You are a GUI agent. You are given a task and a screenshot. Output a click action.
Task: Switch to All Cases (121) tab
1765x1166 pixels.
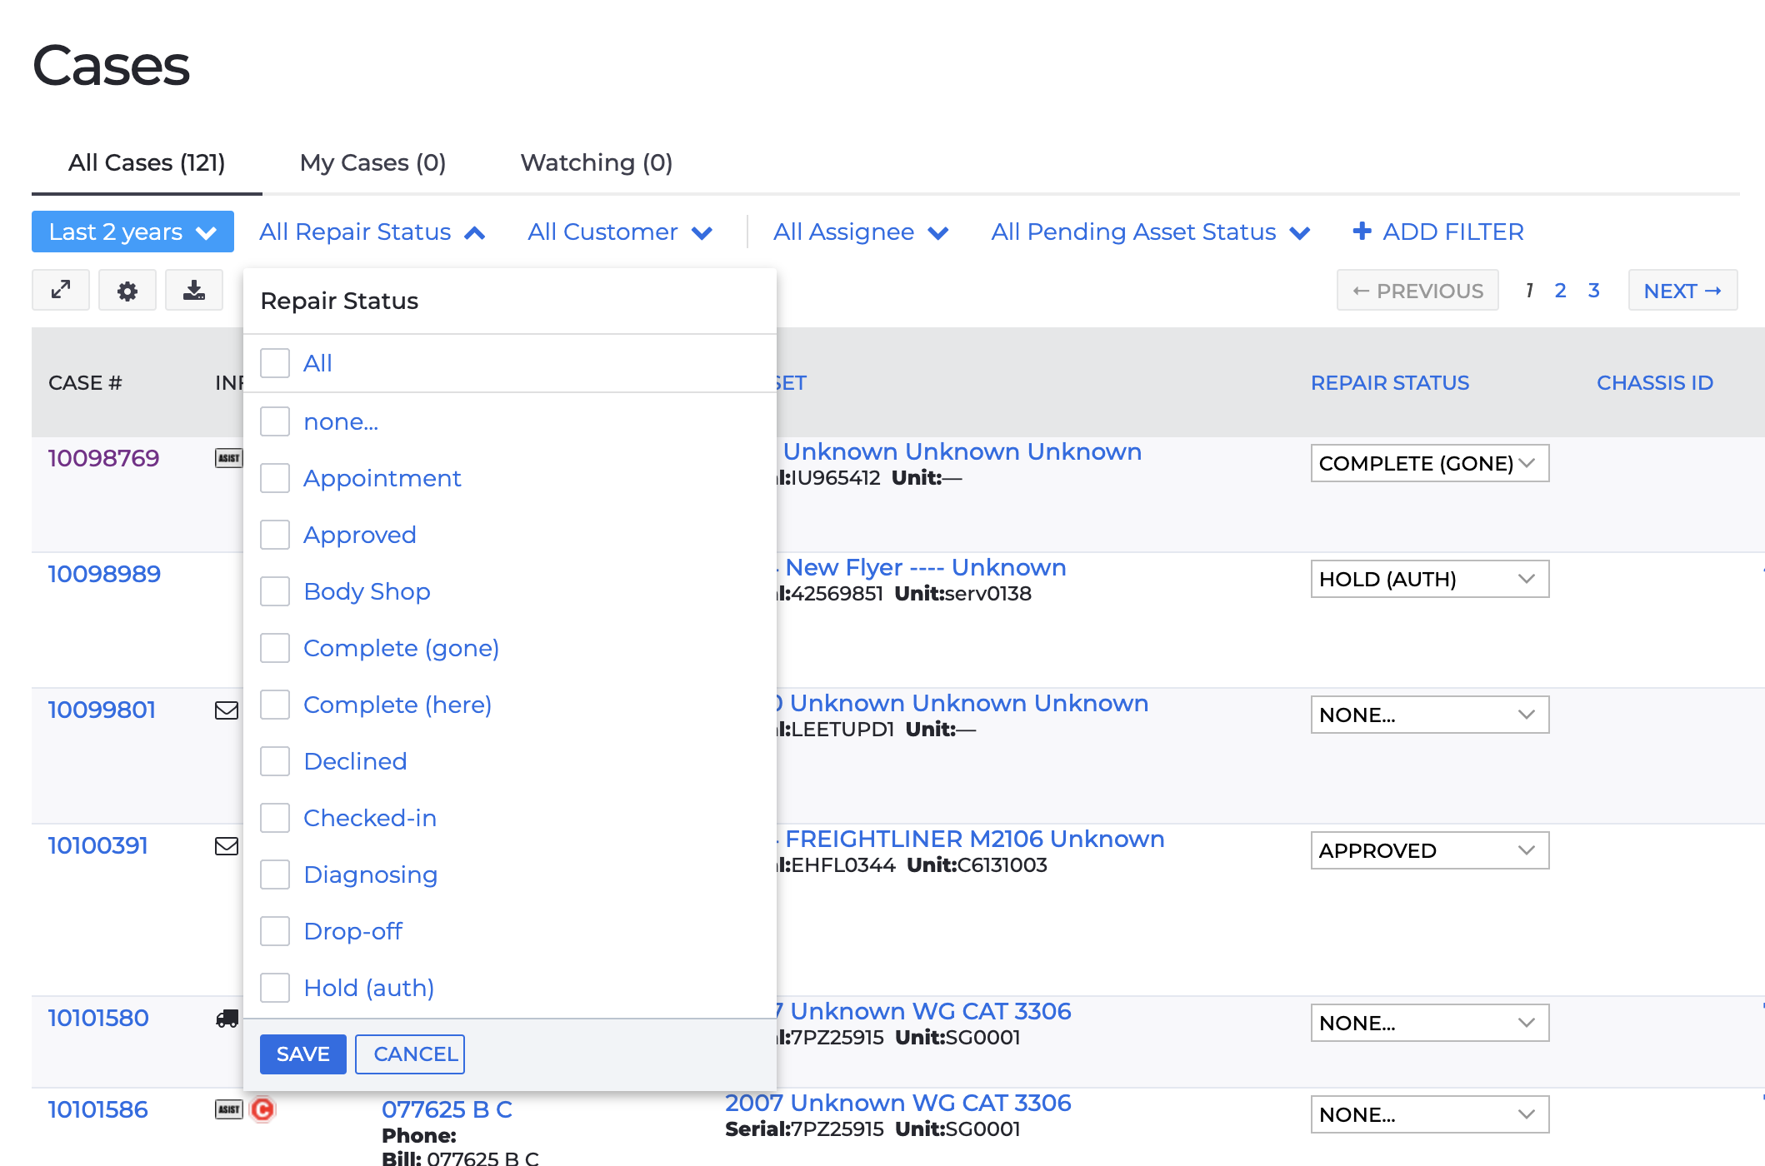(147, 162)
